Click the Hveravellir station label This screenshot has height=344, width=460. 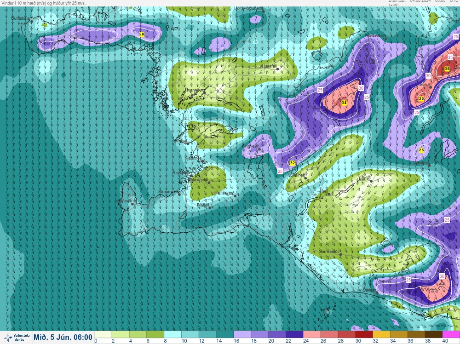click(x=376, y=36)
